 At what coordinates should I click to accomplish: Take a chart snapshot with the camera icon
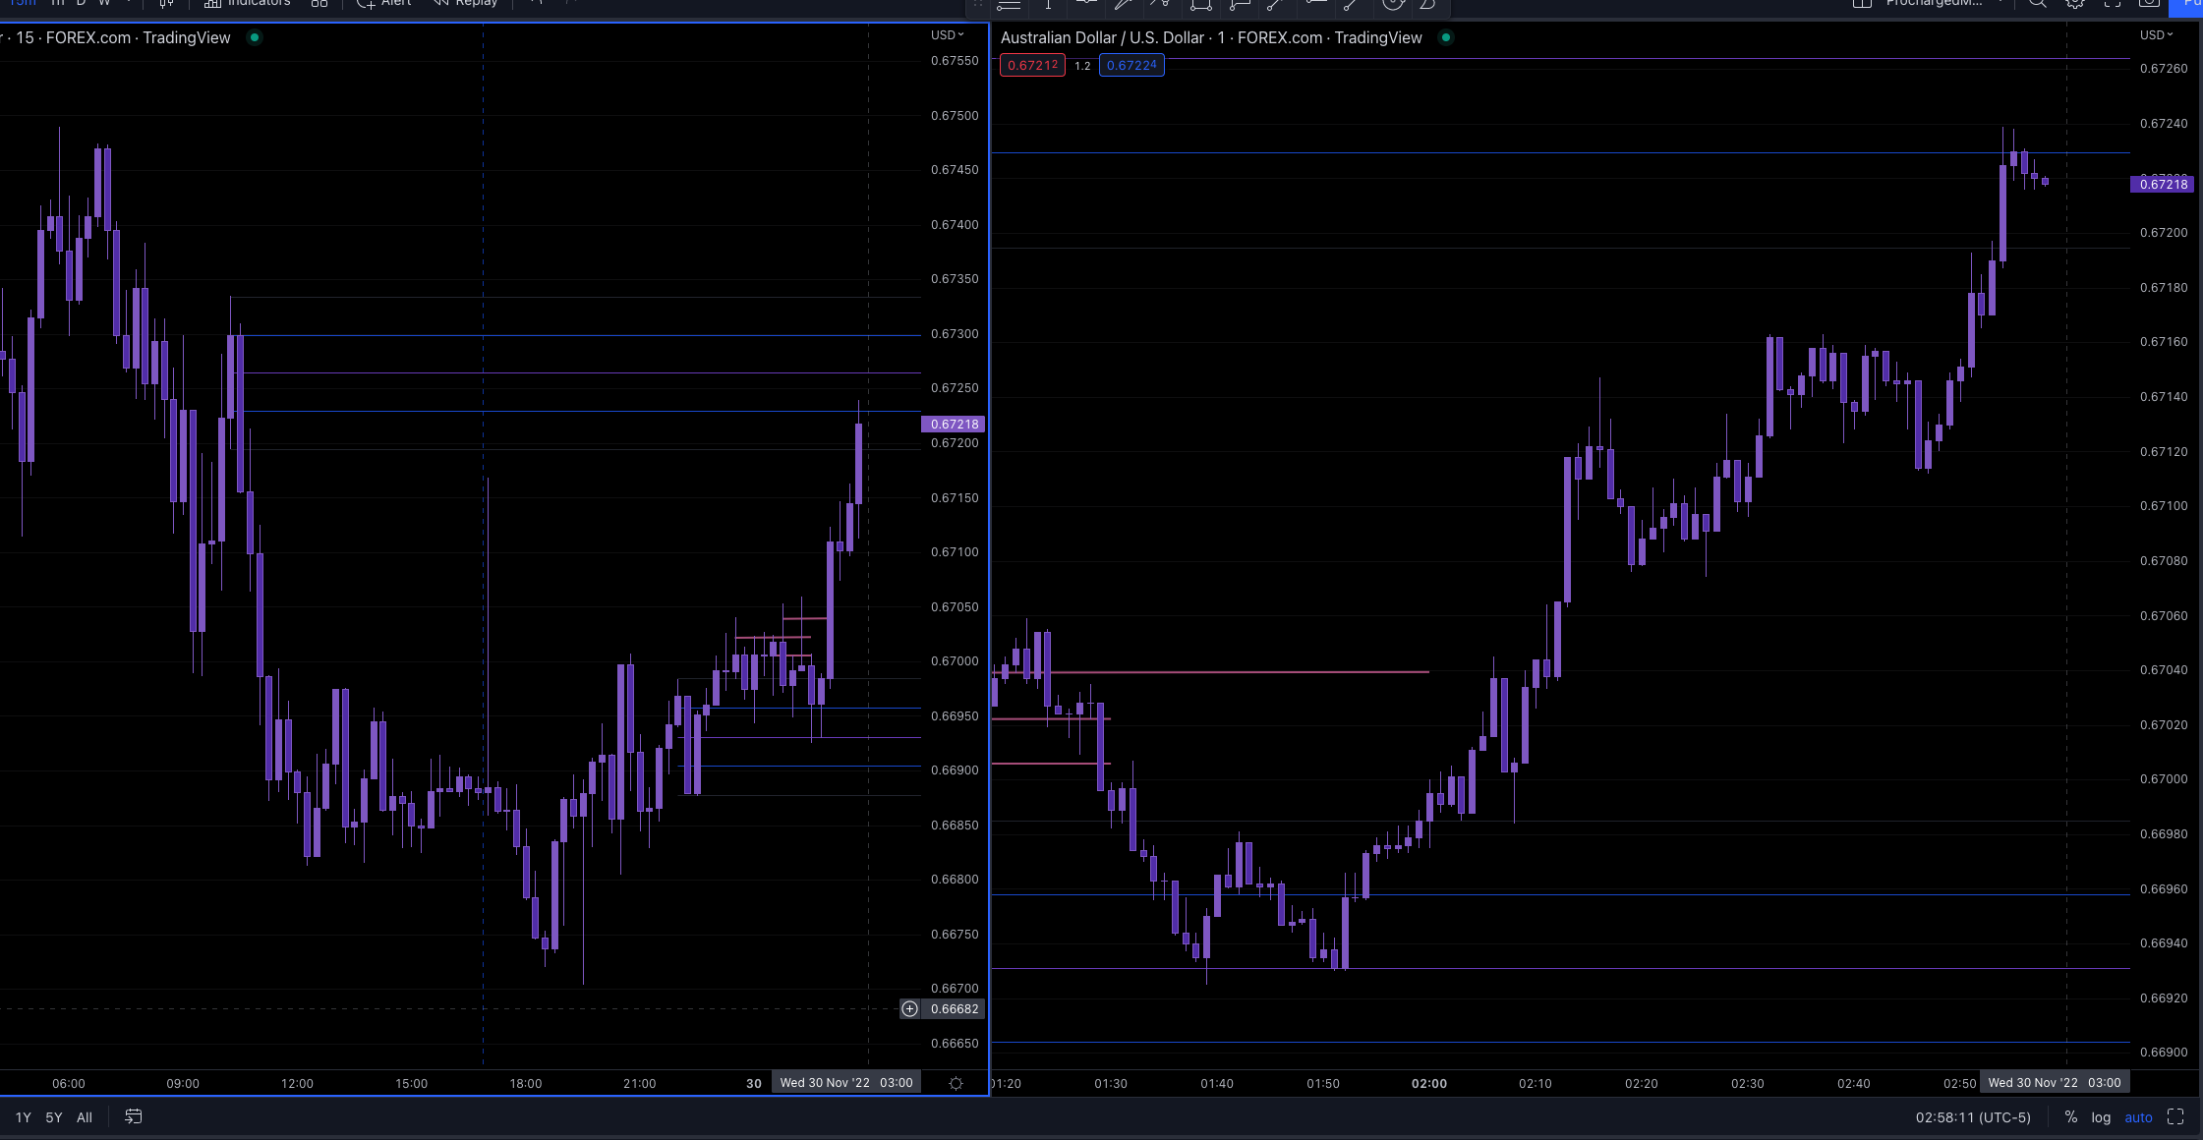tap(2149, 4)
